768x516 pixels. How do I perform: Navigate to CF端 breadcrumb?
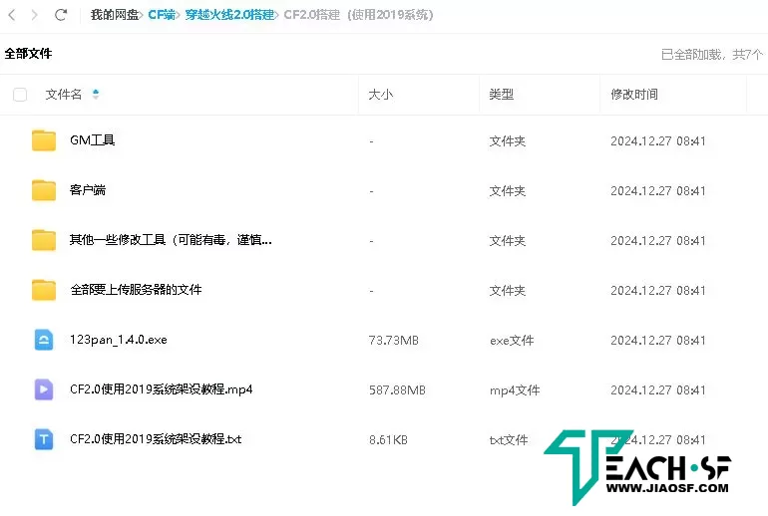pyautogui.click(x=162, y=15)
